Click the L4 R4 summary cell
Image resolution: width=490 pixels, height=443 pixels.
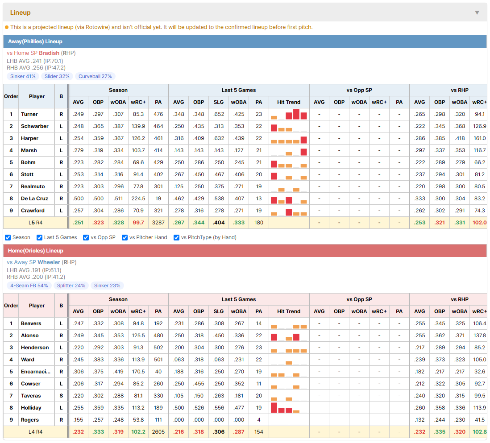(x=35, y=432)
